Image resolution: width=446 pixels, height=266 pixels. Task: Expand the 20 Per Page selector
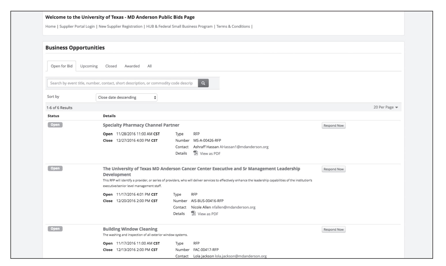click(386, 107)
